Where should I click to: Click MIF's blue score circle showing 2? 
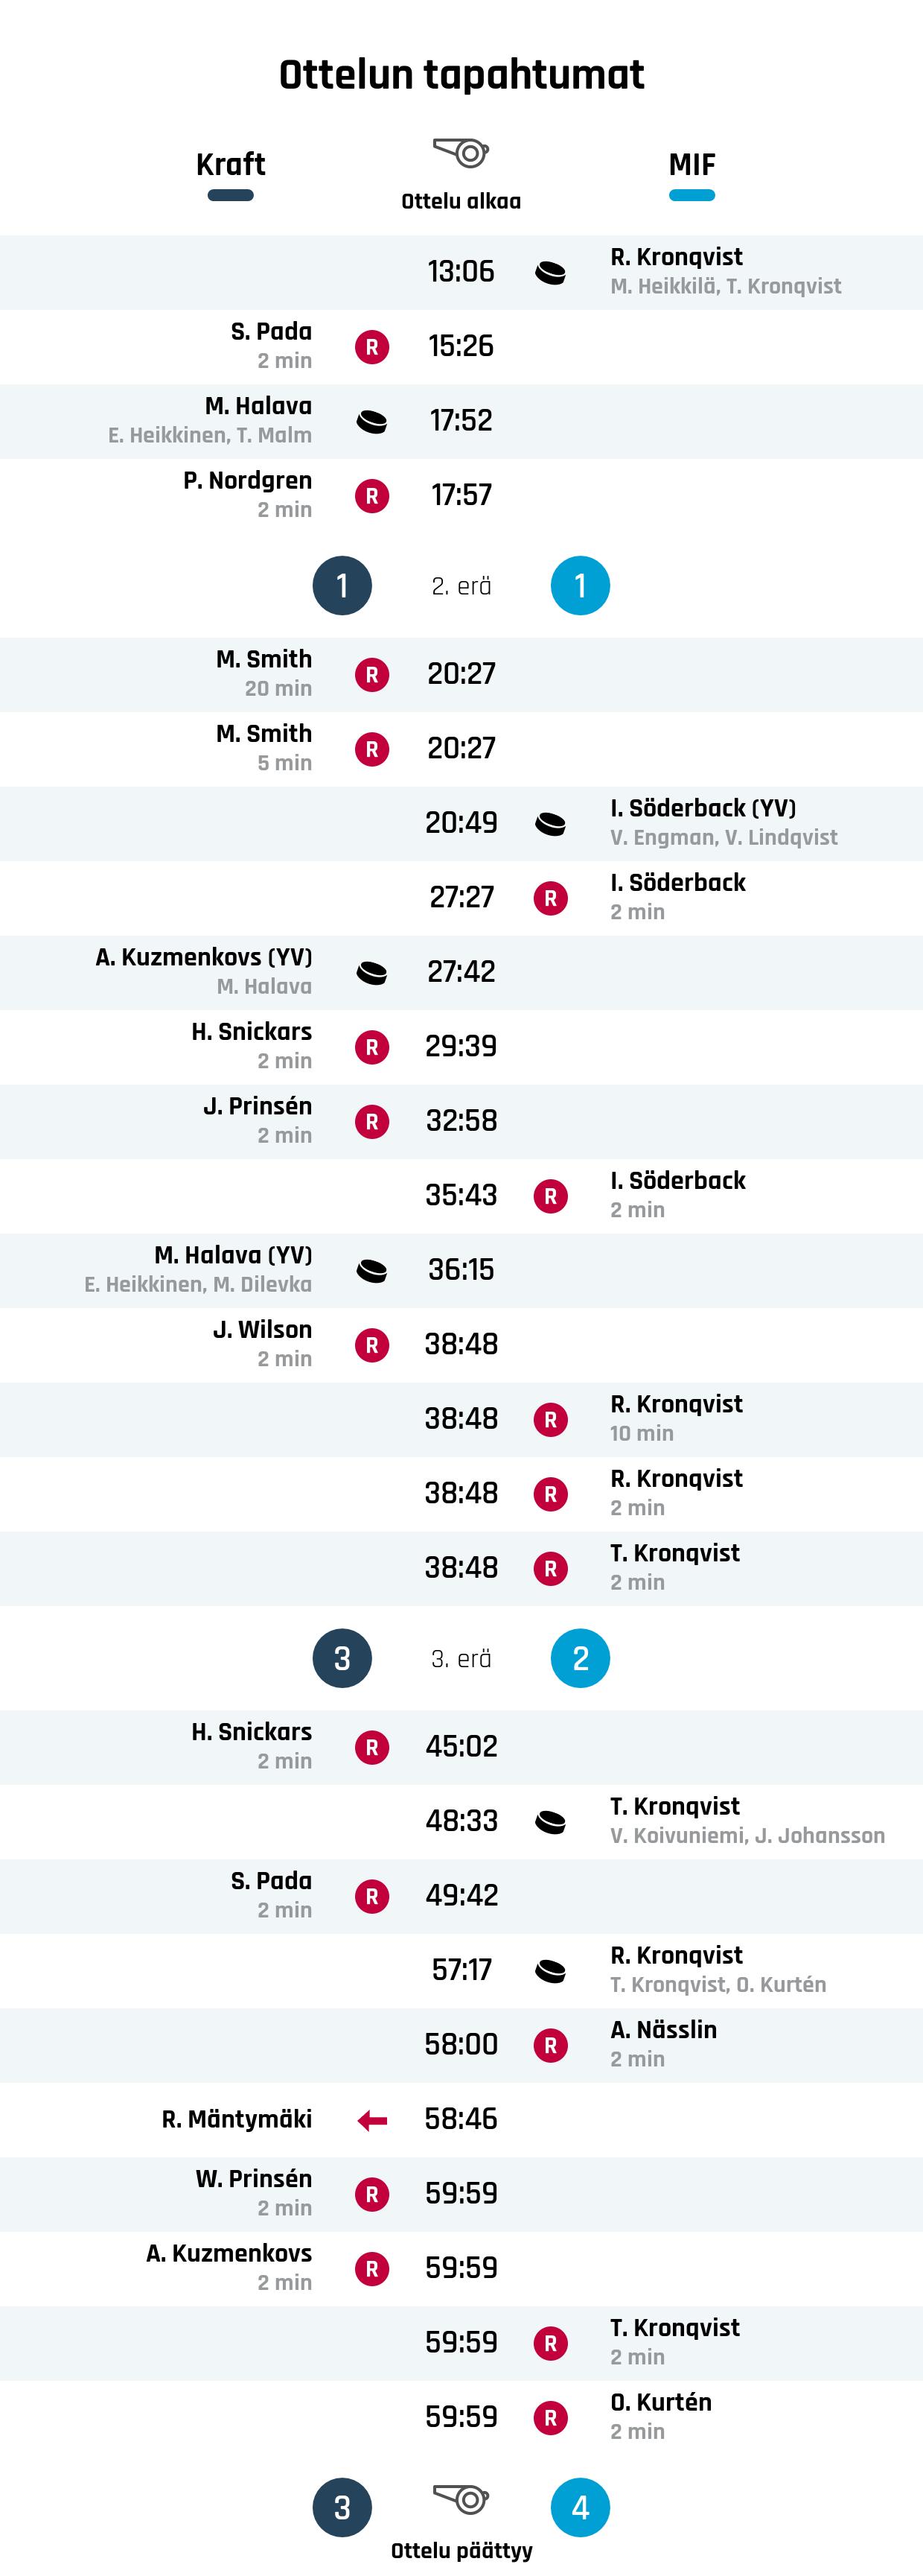point(581,1658)
